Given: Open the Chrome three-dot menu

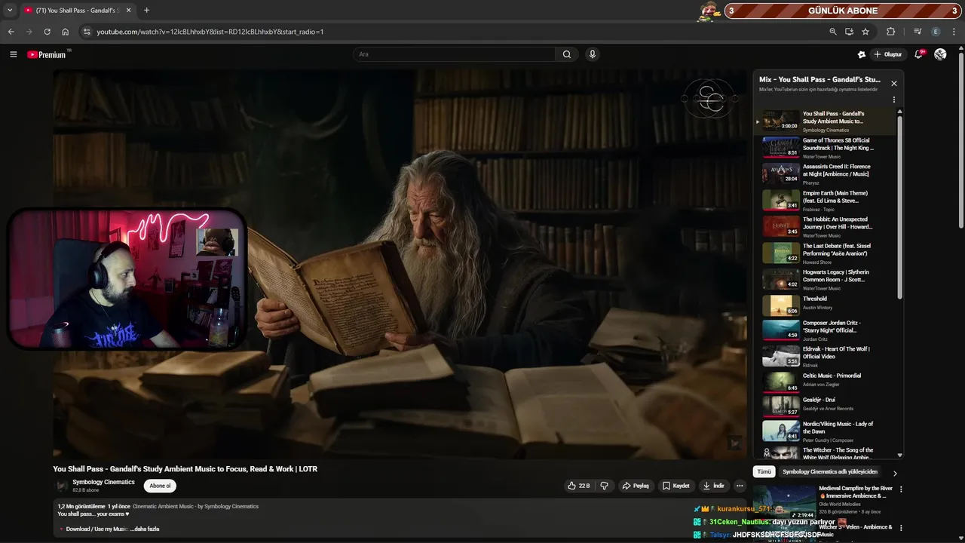Looking at the screenshot, I should (x=954, y=32).
